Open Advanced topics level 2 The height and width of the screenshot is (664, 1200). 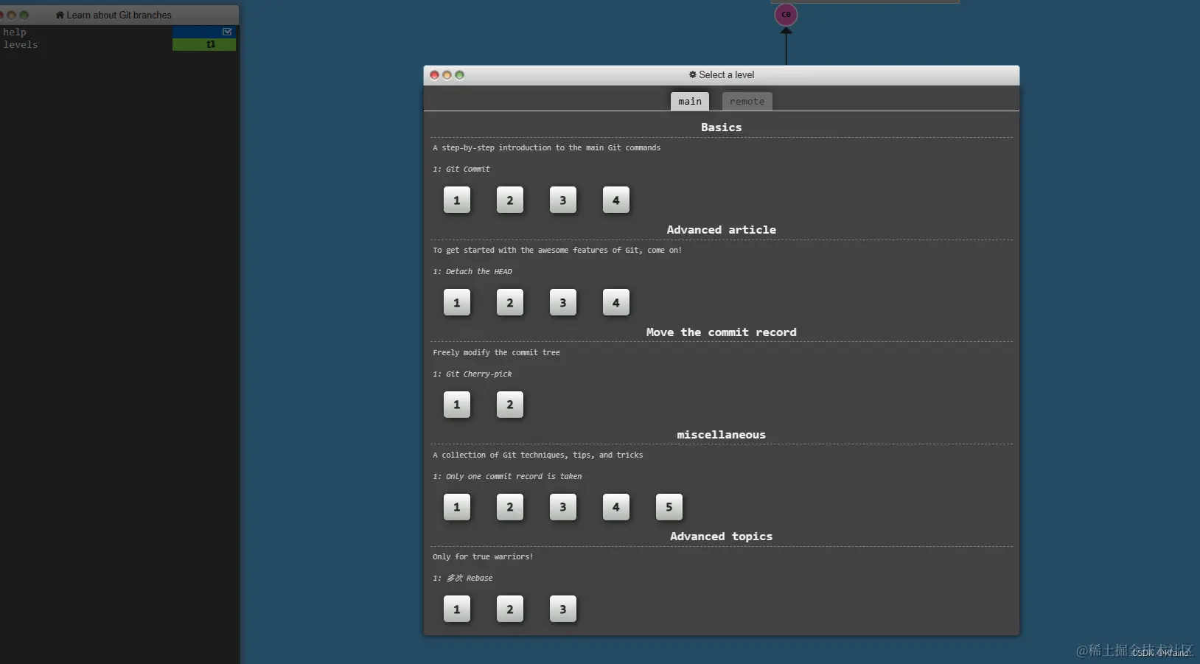510,609
